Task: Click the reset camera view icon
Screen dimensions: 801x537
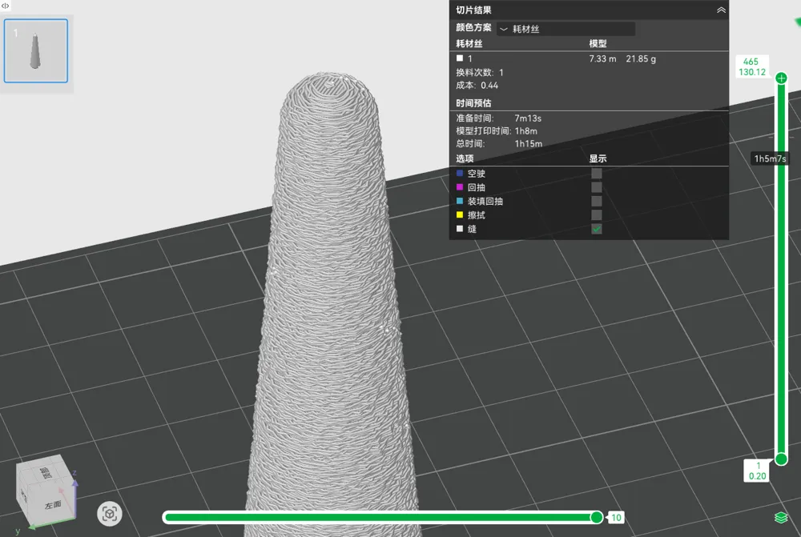Action: tap(110, 514)
